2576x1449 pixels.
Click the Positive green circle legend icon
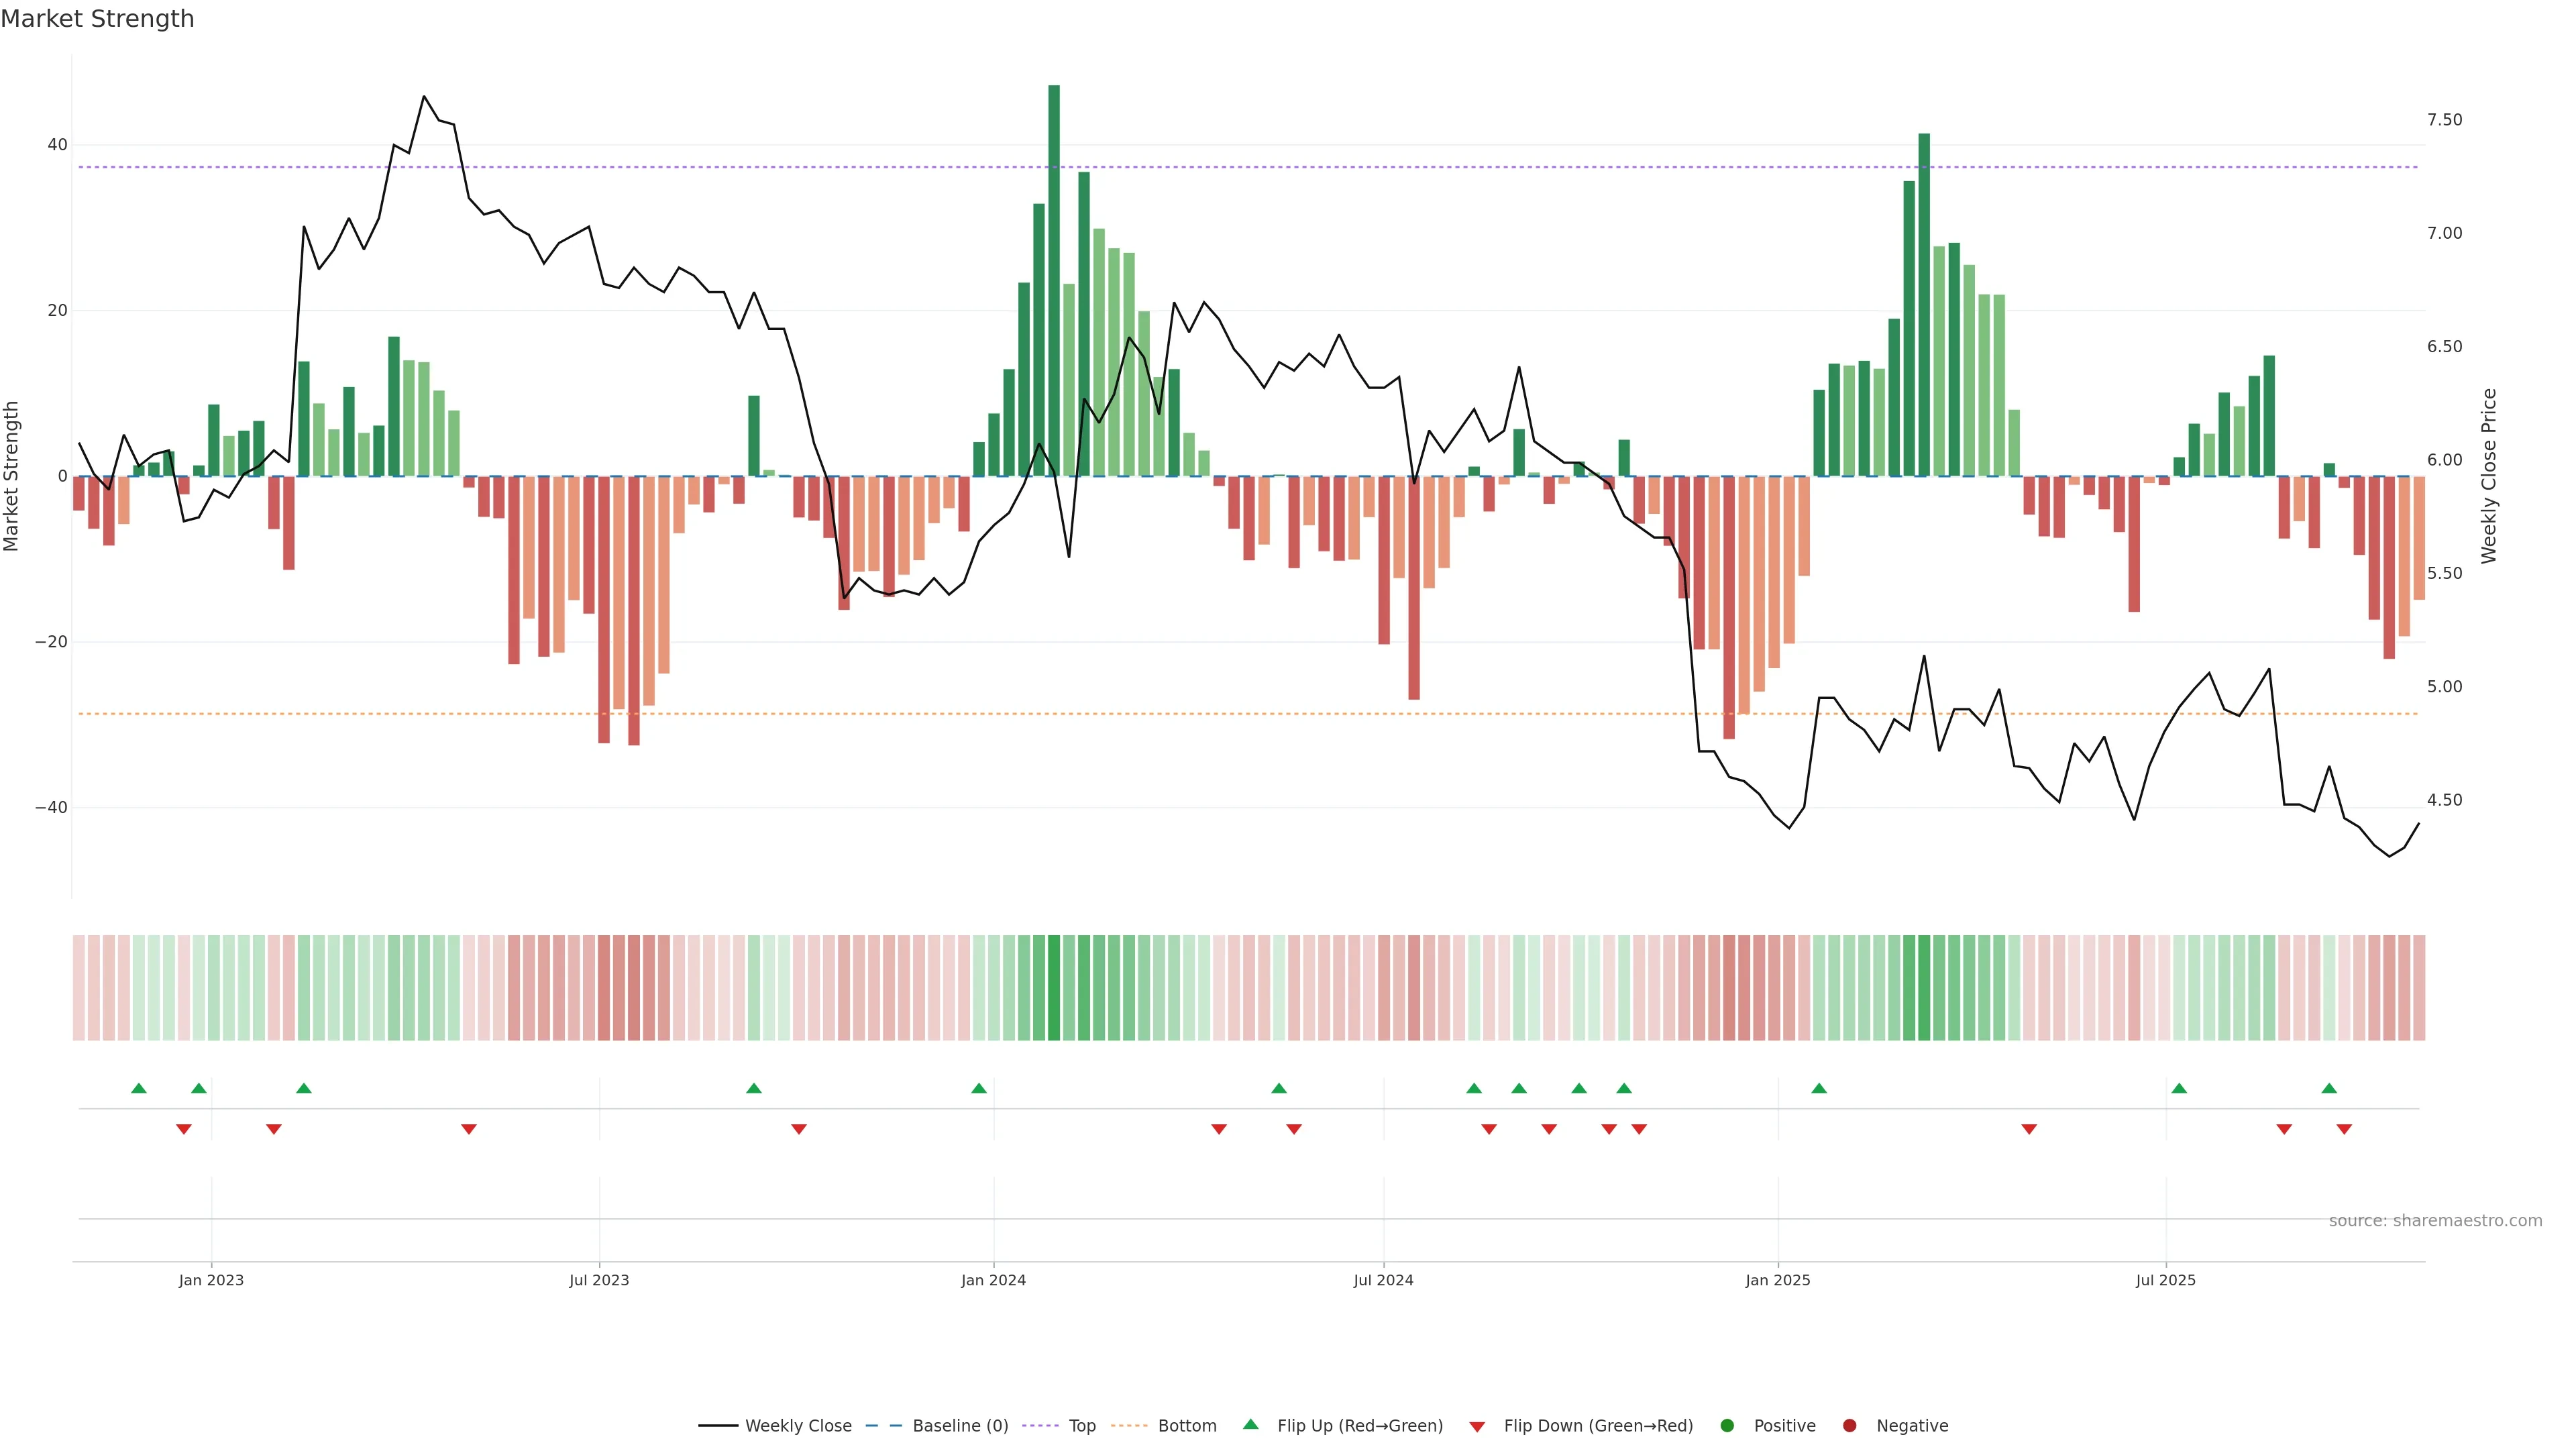tap(1727, 1426)
